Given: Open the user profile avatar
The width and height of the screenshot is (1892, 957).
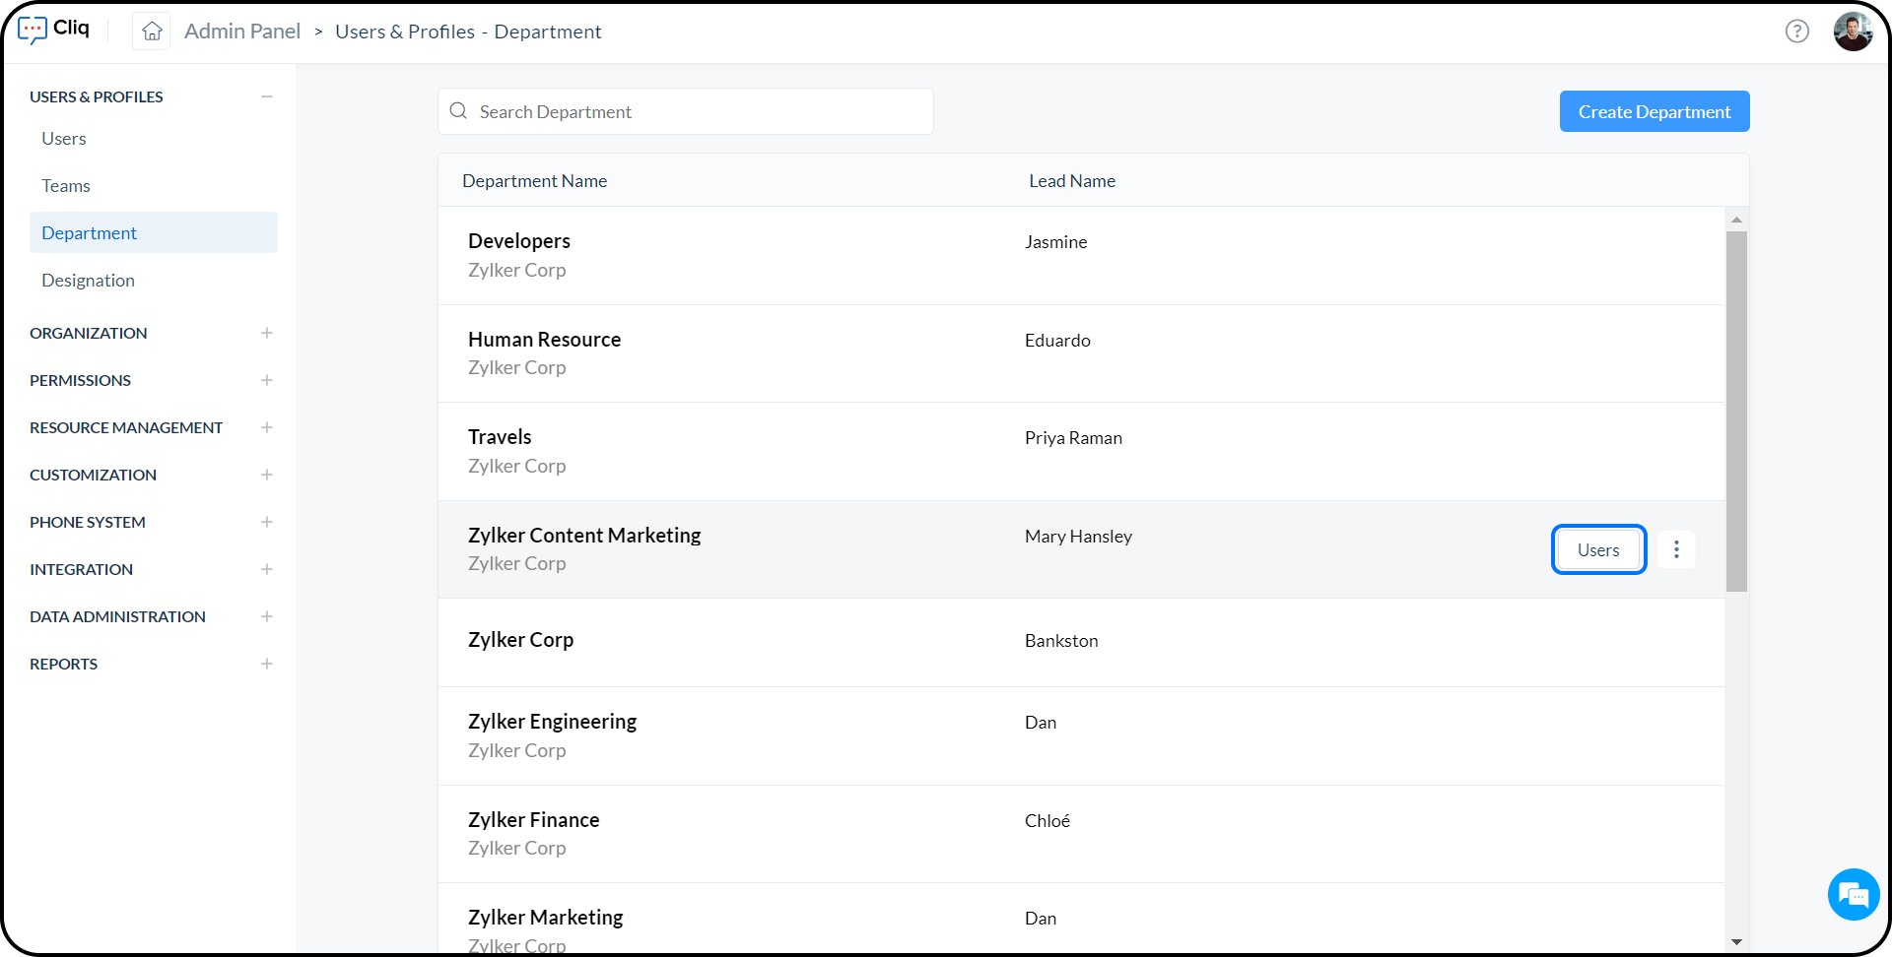Looking at the screenshot, I should click(x=1853, y=32).
